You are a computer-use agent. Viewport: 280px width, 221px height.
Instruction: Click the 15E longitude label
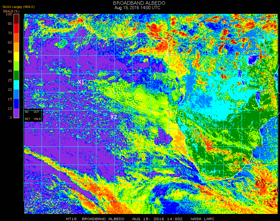coord(189,19)
